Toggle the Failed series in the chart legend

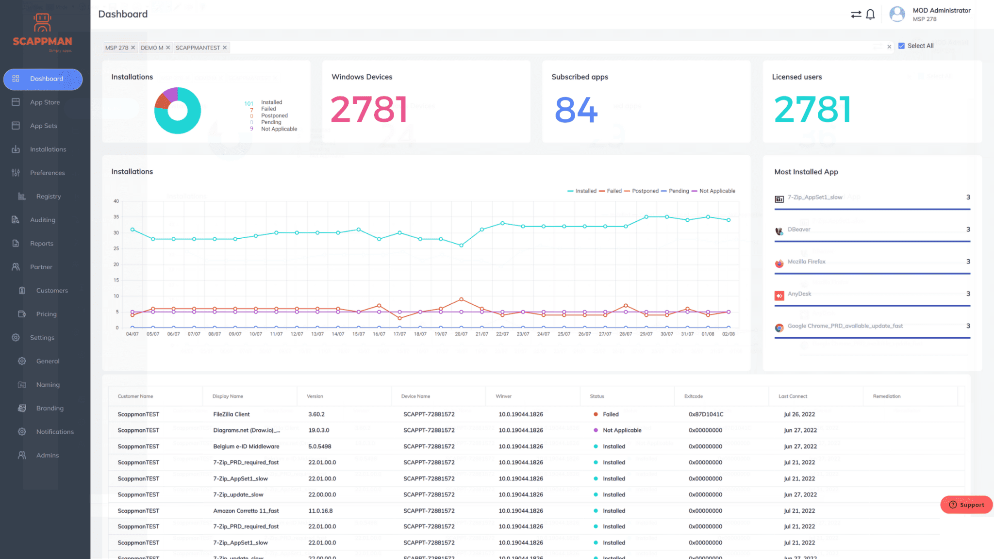click(613, 191)
